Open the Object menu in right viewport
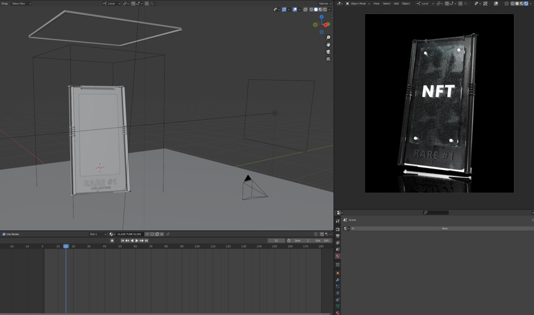 click(406, 3)
